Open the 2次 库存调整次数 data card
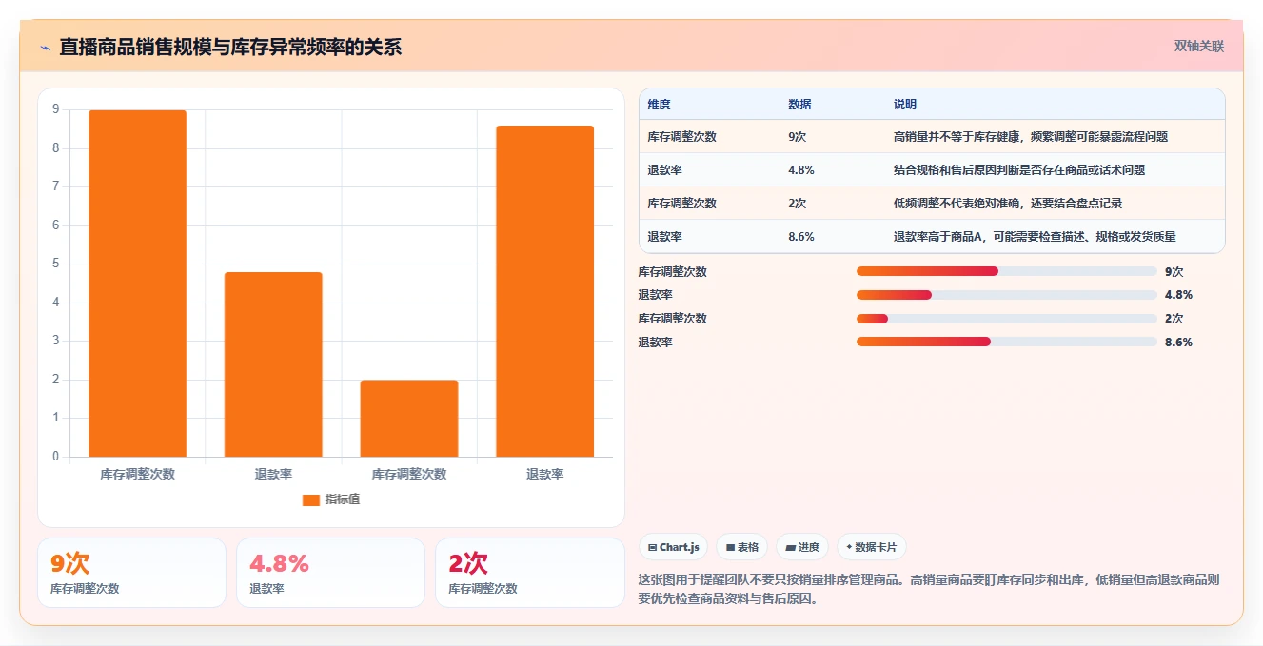Image resolution: width=1263 pixels, height=646 pixels. tap(529, 573)
